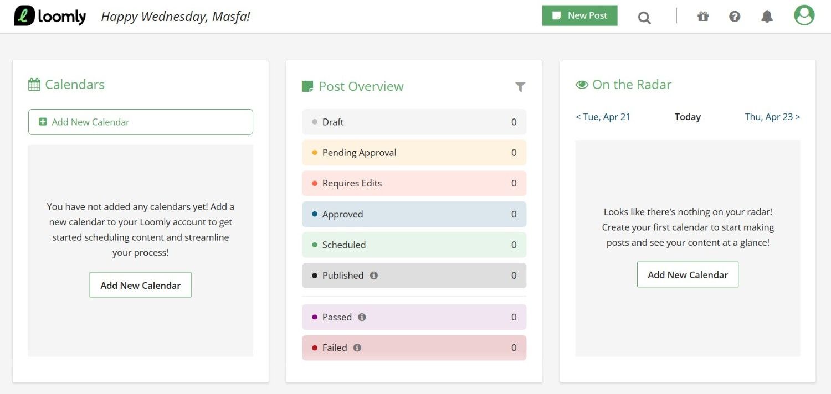The width and height of the screenshot is (831, 394).
Task: Click the Loomly logo
Action: tap(49, 16)
